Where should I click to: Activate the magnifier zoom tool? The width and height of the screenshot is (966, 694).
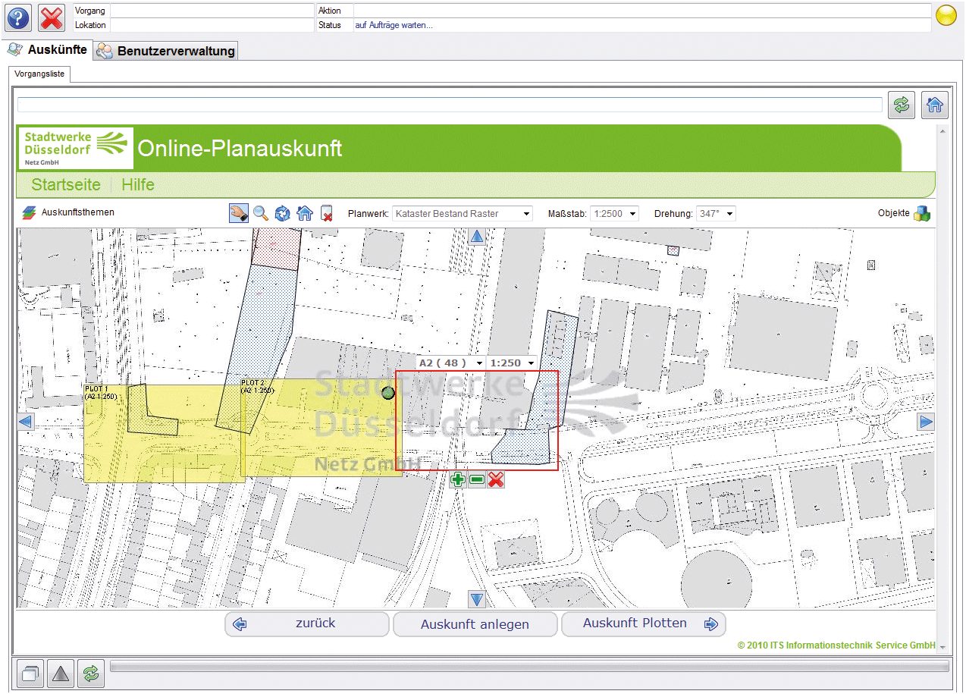(261, 213)
